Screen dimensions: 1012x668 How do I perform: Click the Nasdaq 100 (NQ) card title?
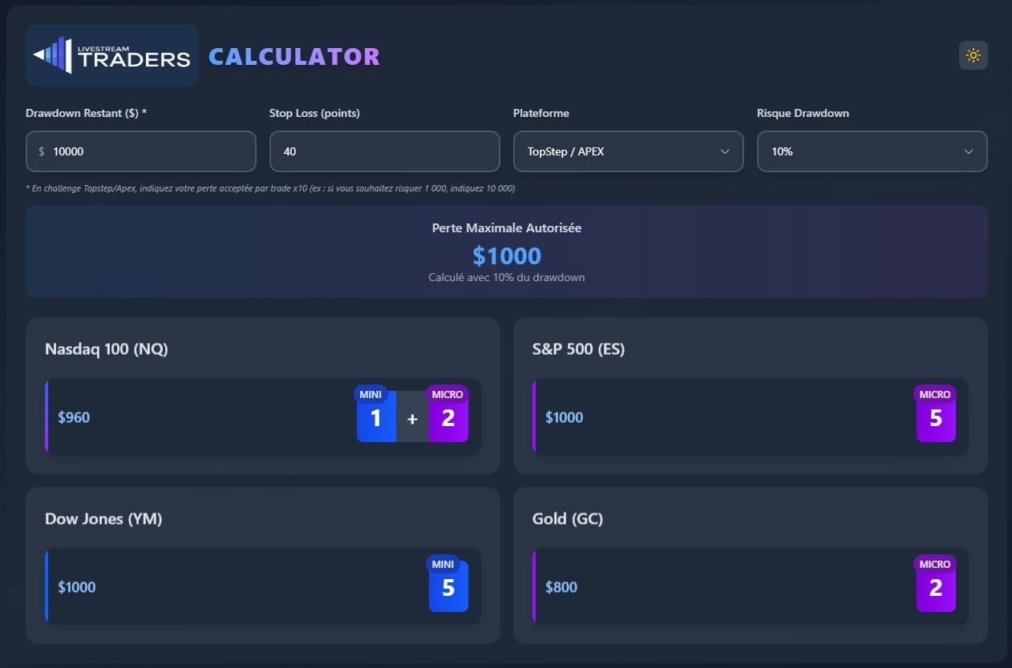point(106,349)
